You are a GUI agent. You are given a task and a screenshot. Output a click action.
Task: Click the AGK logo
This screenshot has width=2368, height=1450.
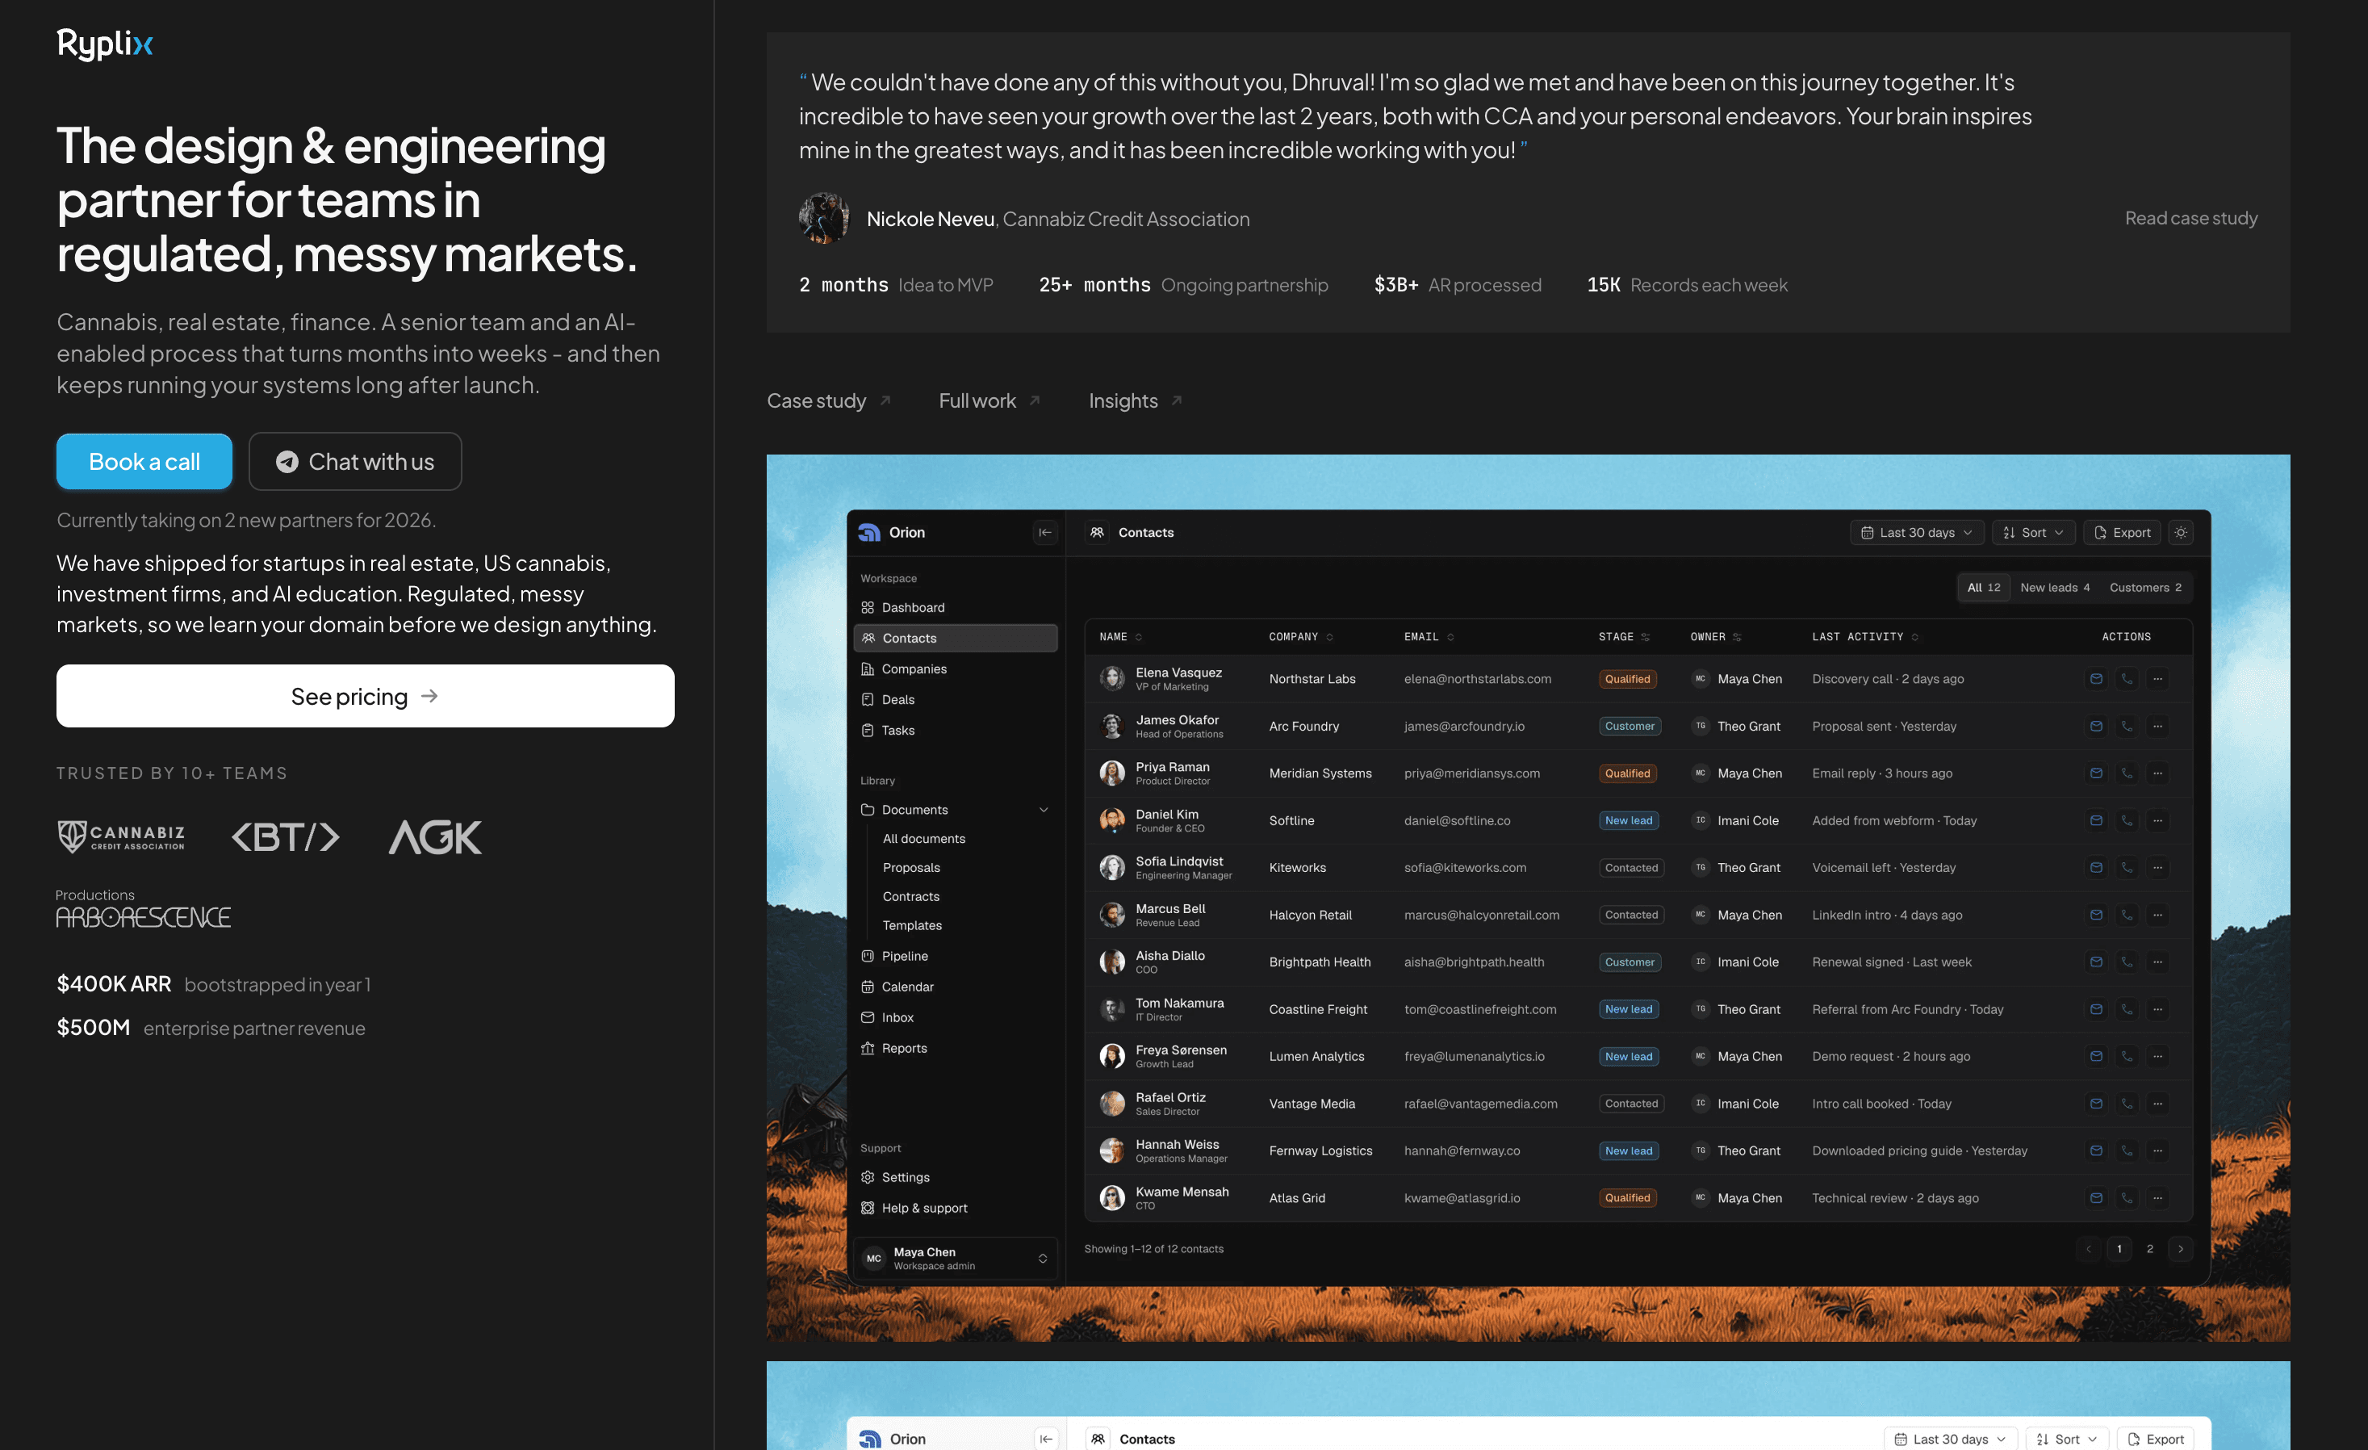tap(434, 836)
